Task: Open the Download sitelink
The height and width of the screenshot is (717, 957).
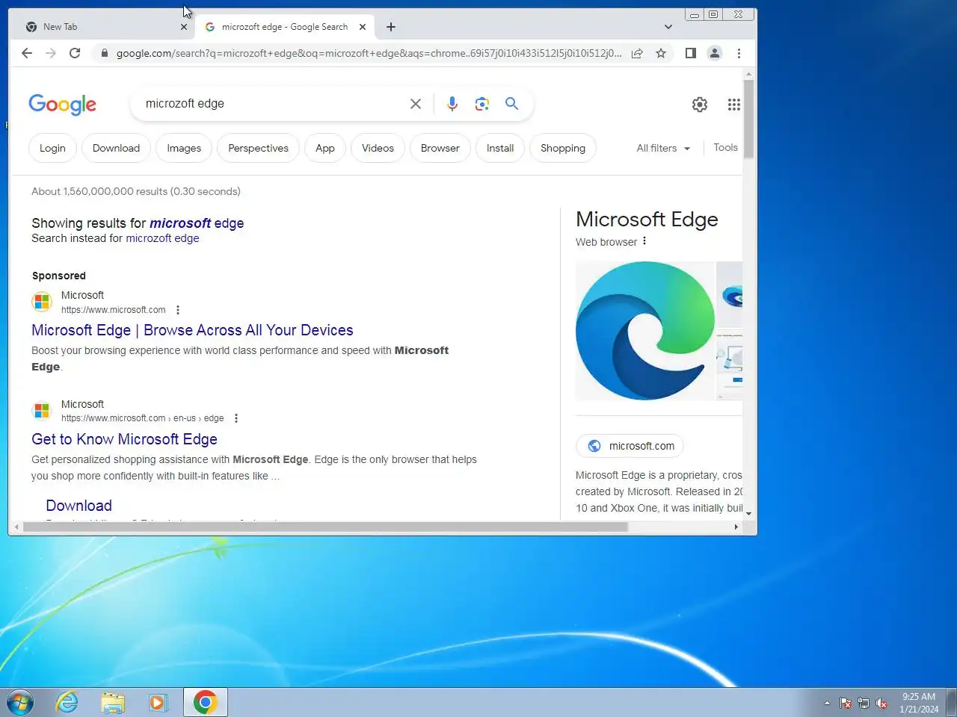Action: pos(79,506)
